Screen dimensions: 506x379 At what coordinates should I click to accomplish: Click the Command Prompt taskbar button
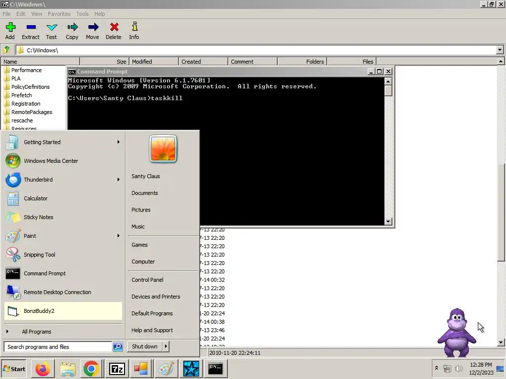pos(215,369)
